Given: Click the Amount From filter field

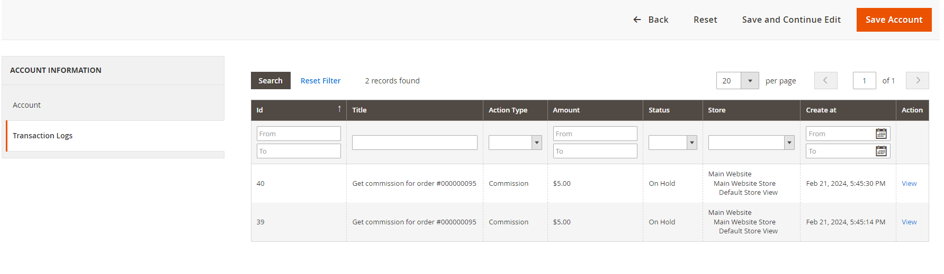Looking at the screenshot, I should [x=595, y=134].
